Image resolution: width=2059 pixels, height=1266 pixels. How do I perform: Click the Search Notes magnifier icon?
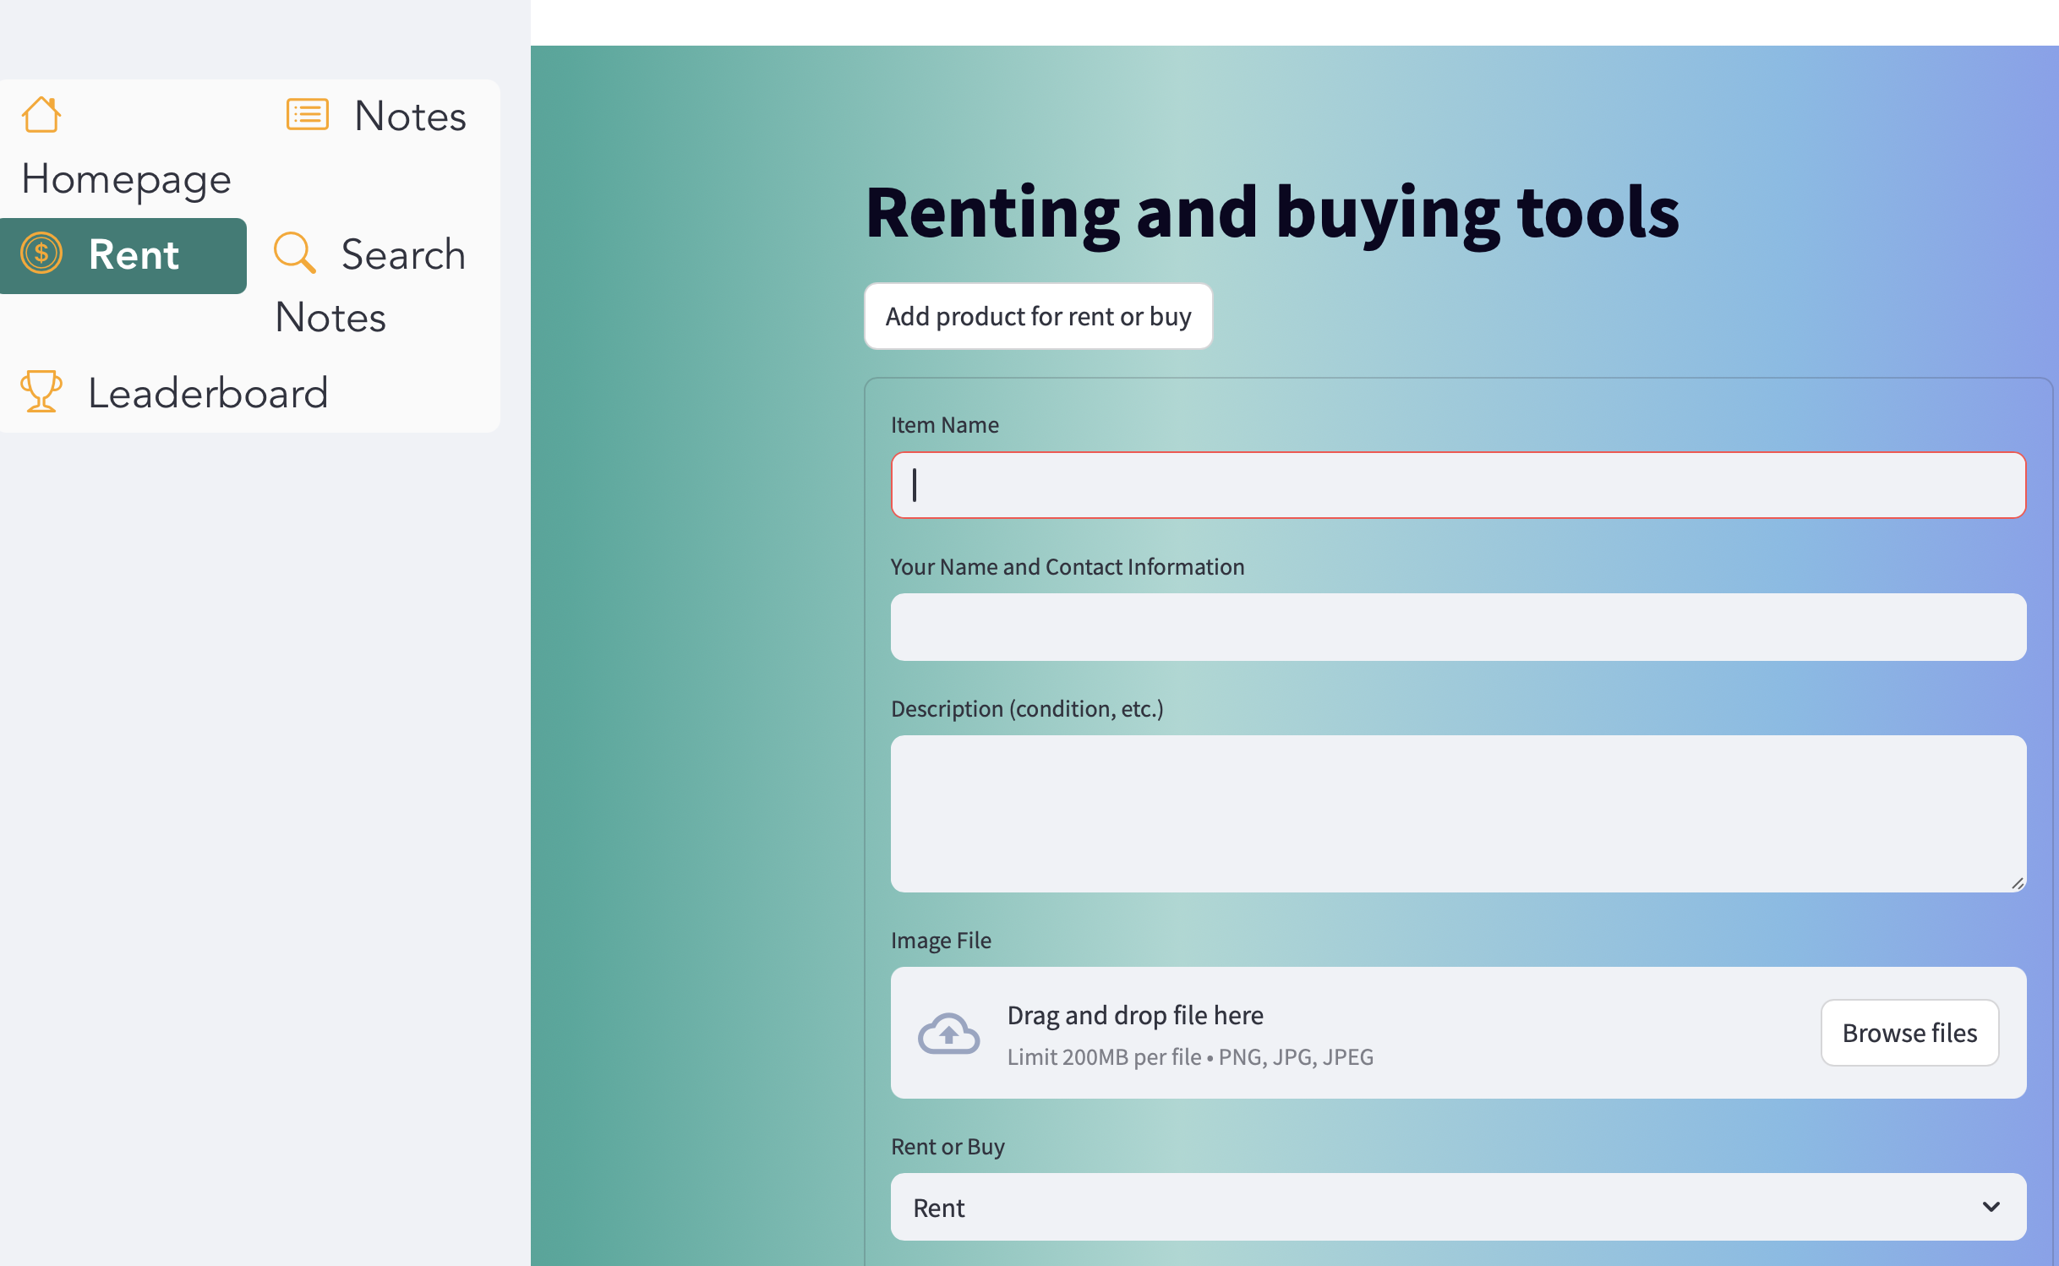(x=294, y=253)
